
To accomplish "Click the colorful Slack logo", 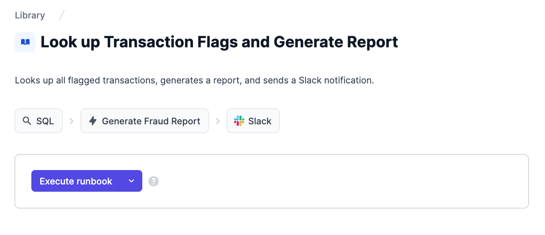I will [239, 121].
